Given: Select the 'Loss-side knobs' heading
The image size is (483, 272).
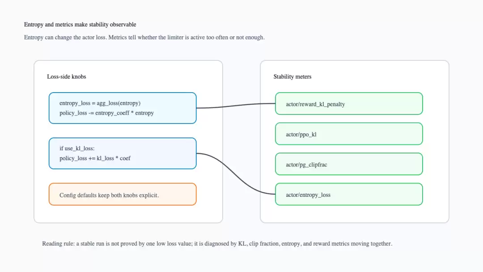Looking at the screenshot, I should click(x=67, y=76).
